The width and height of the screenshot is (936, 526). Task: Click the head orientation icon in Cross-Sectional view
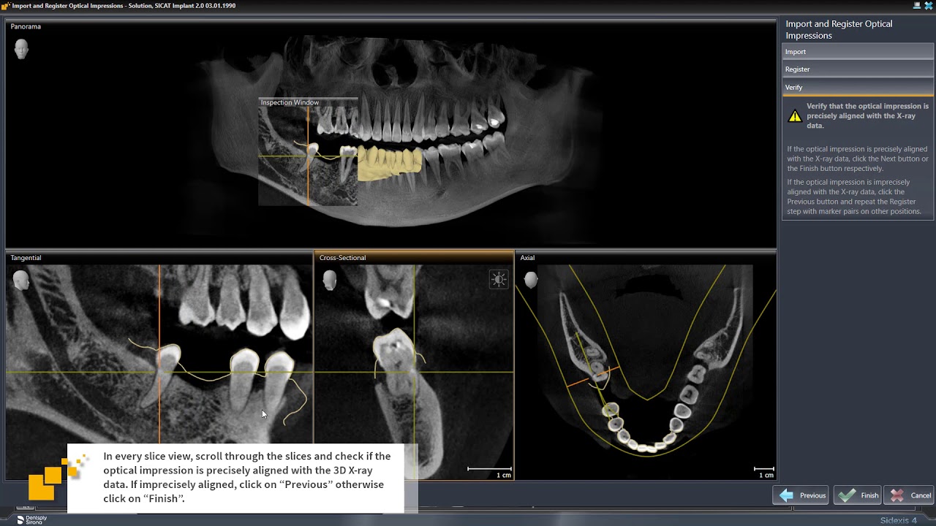[330, 280]
